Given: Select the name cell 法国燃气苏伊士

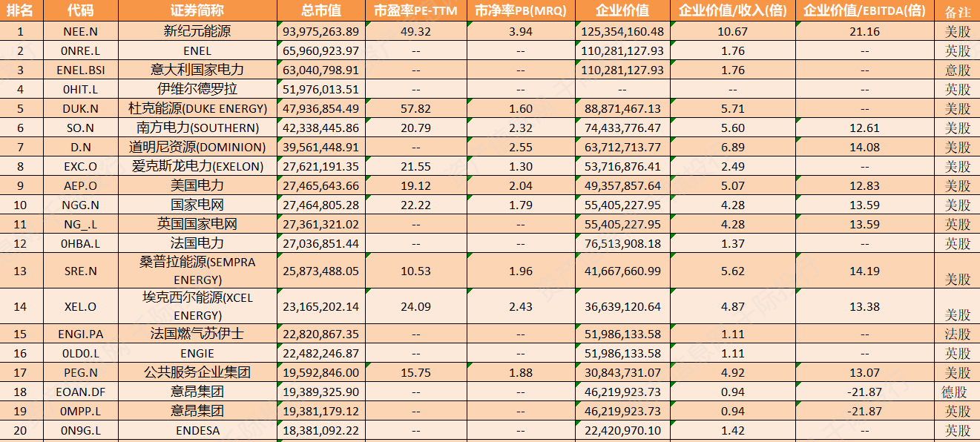Looking at the screenshot, I should pos(197,334).
